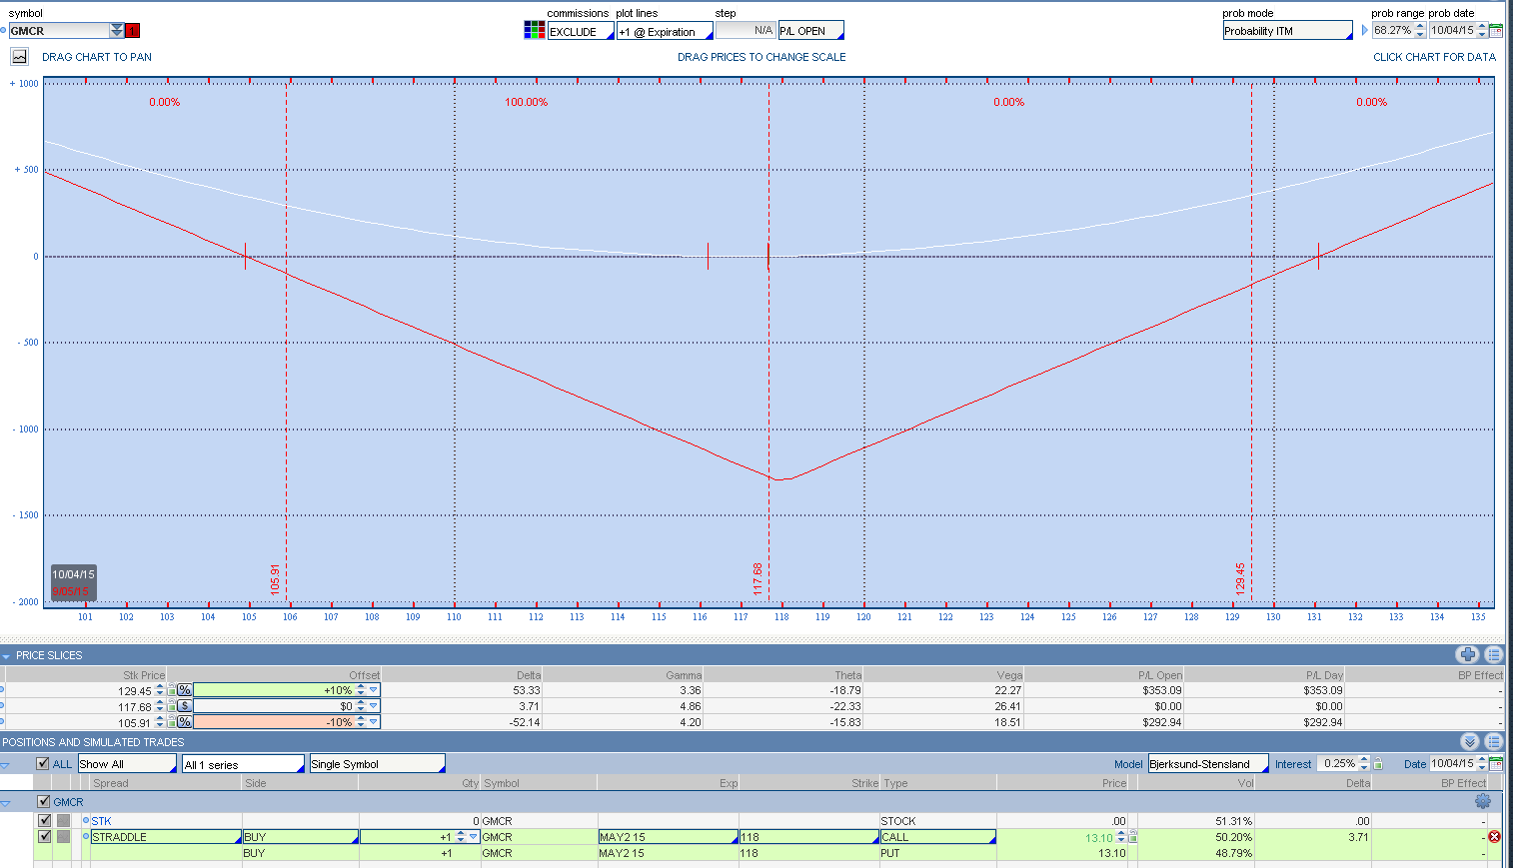Toggle percent offset mode on the 105.91 slice

click(185, 722)
